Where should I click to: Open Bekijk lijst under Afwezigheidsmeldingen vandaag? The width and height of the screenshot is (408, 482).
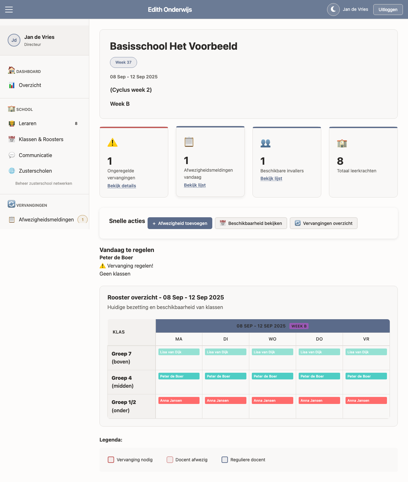(195, 185)
